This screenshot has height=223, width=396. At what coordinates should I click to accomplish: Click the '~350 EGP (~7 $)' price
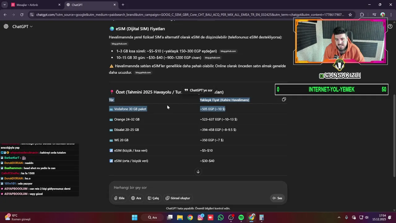point(212,140)
